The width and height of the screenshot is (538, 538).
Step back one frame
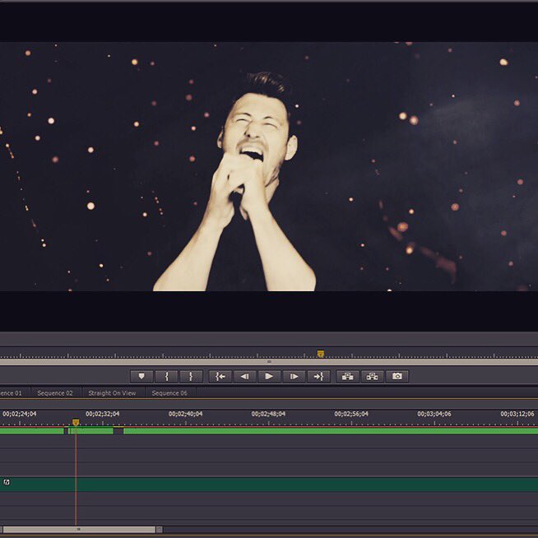(244, 377)
